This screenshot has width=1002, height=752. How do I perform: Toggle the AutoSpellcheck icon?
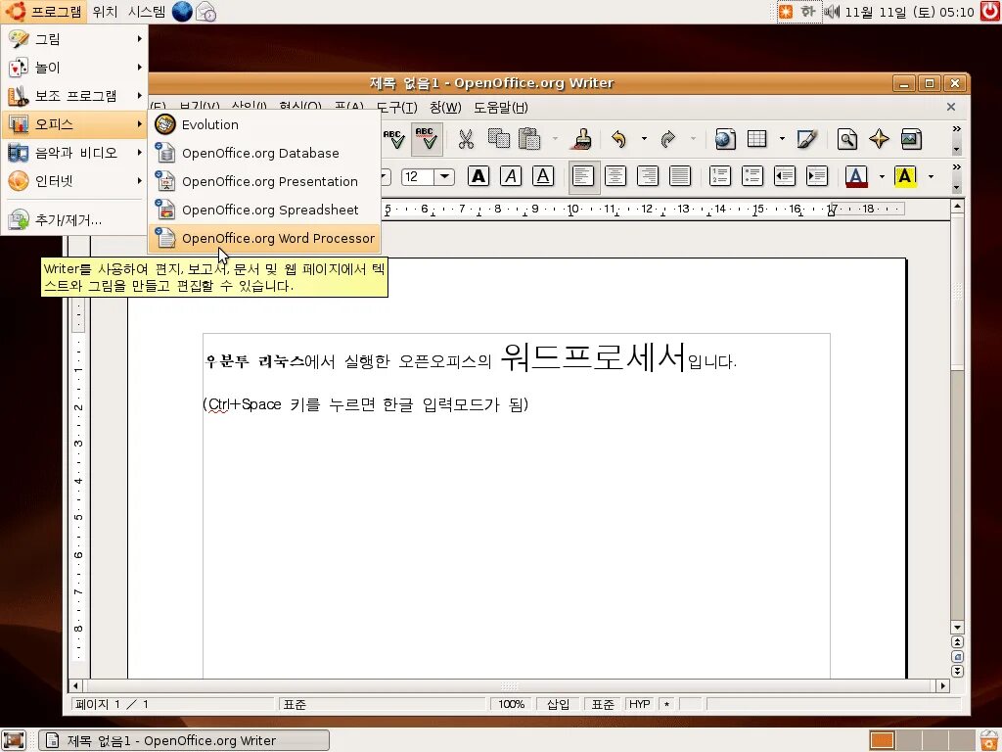426,139
